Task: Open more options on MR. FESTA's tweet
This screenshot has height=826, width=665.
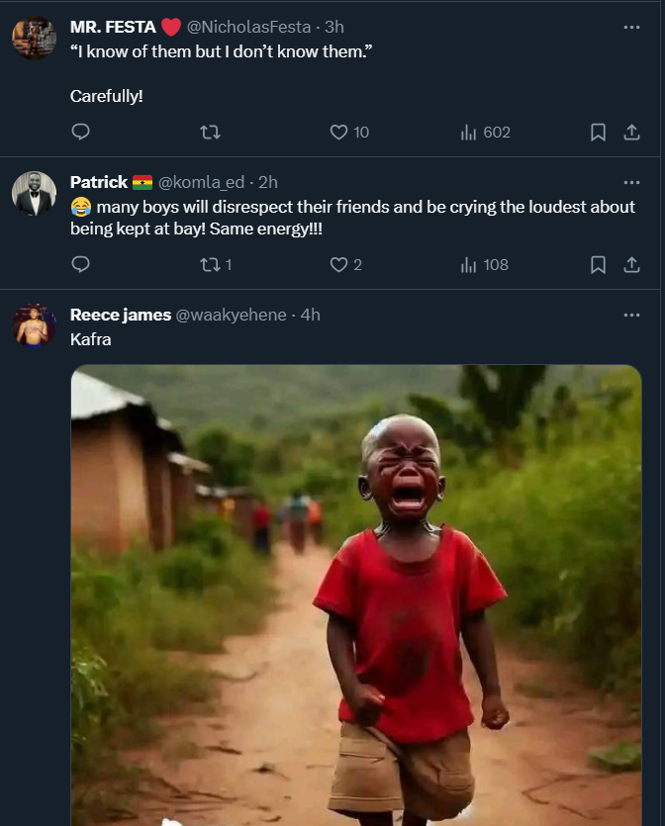Action: 631,28
